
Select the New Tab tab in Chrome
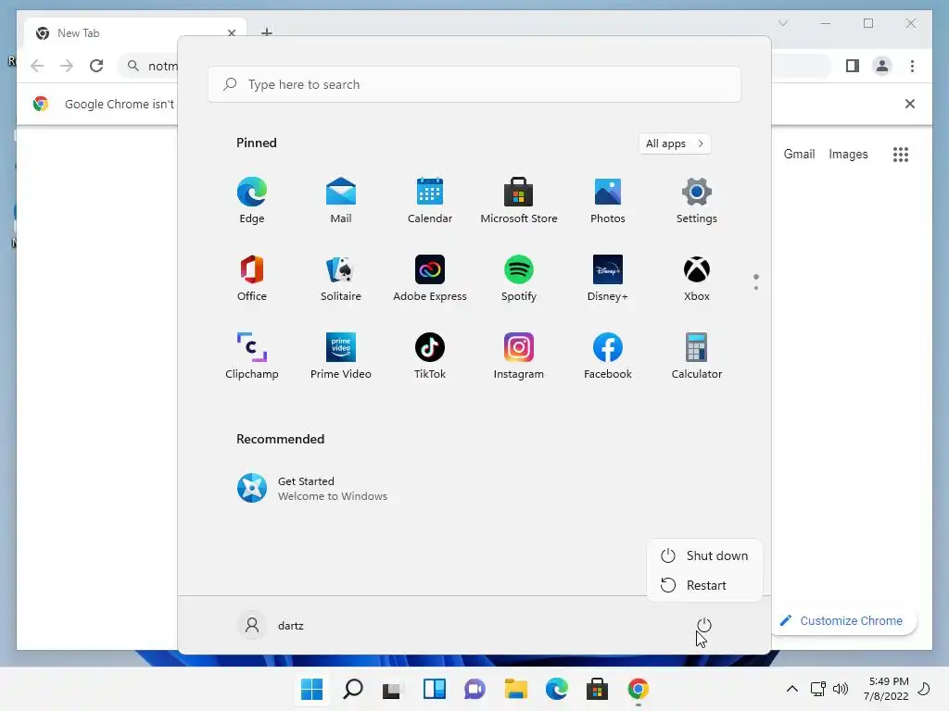[135, 33]
